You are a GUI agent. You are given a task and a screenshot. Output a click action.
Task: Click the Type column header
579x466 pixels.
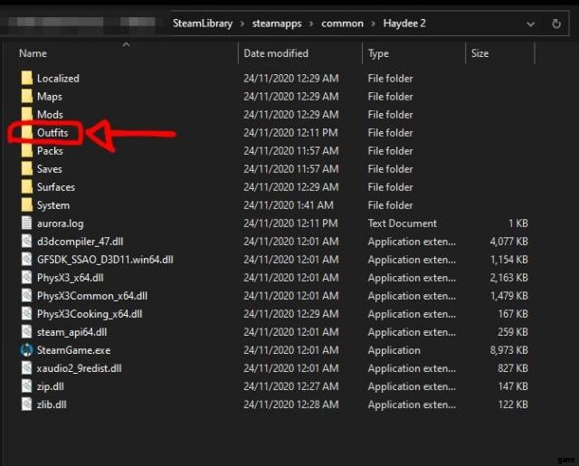(378, 53)
